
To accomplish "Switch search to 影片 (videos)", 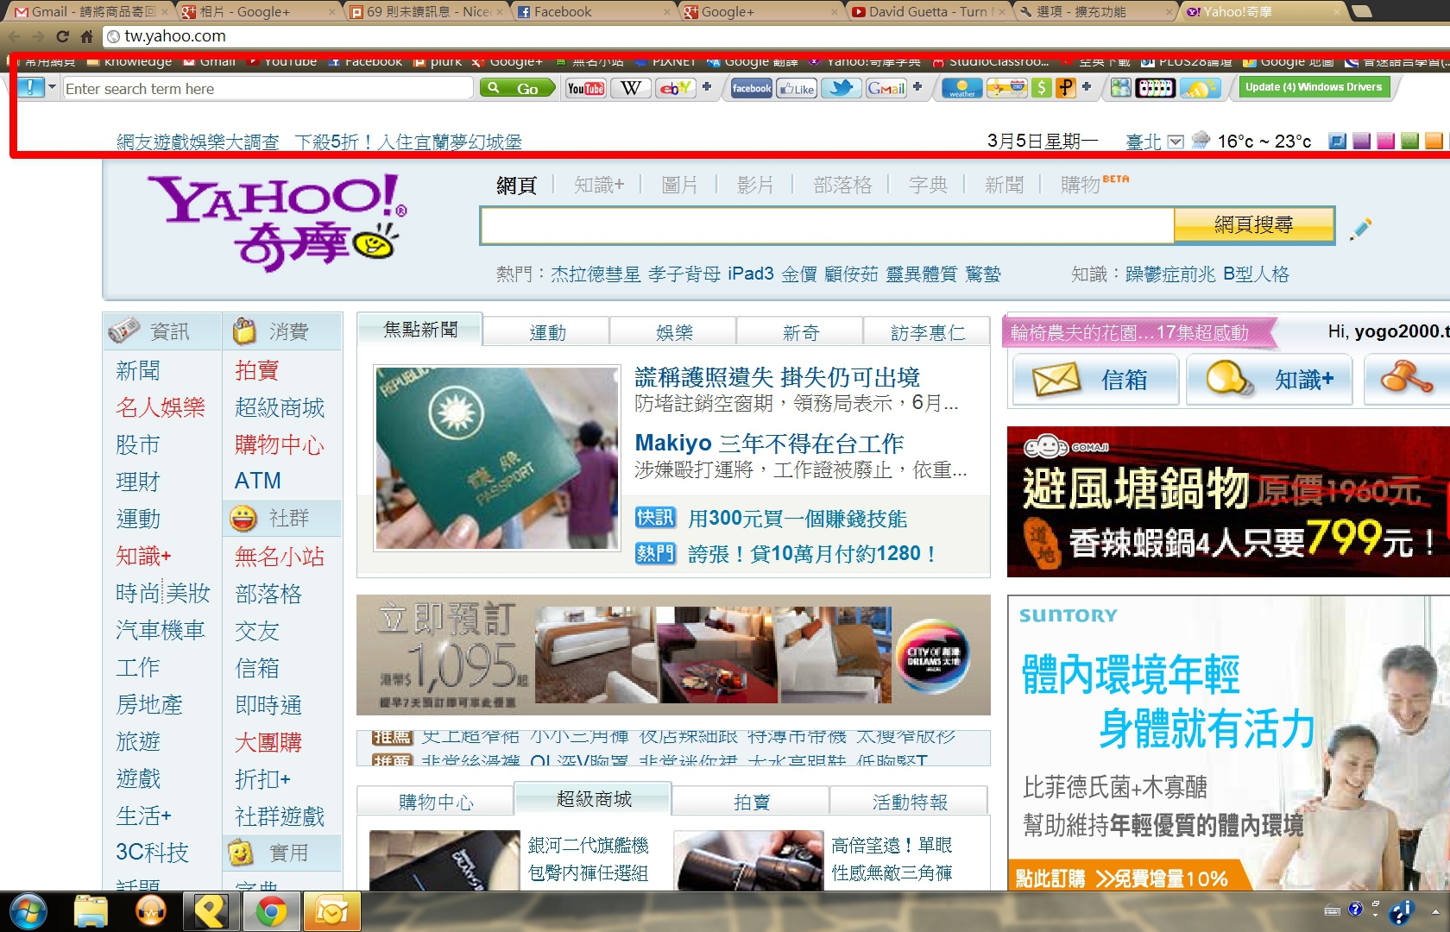I will coord(755,185).
